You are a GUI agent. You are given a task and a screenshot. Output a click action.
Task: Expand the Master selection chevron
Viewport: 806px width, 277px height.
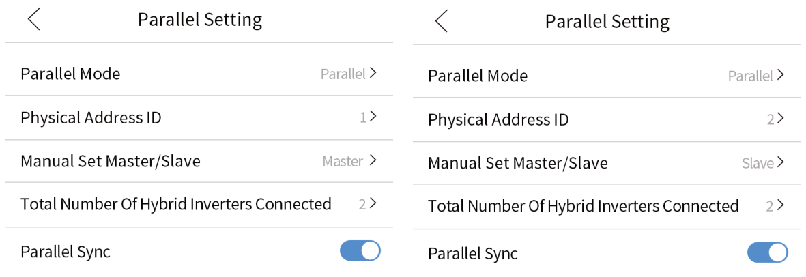[x=373, y=161]
